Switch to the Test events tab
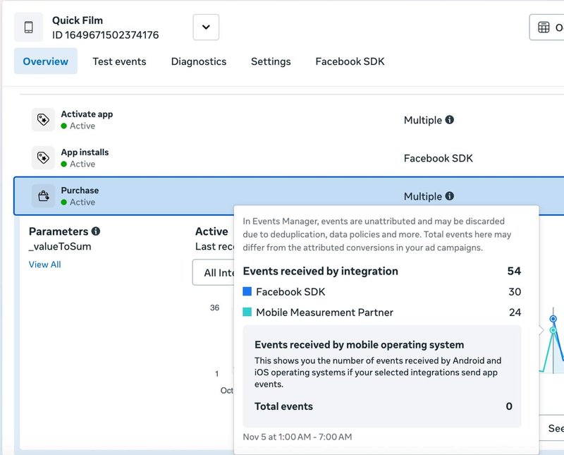This screenshot has width=564, height=455. [118, 61]
